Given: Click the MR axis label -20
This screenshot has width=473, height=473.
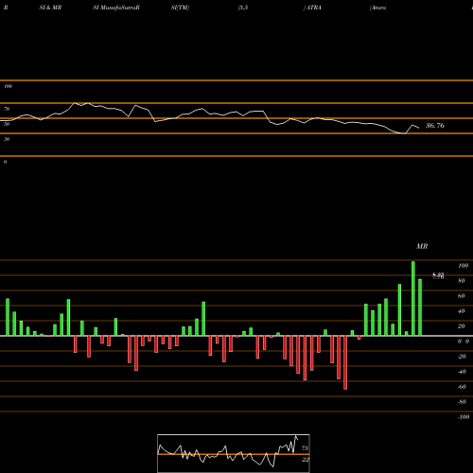Looking at the screenshot, I should (462, 357).
